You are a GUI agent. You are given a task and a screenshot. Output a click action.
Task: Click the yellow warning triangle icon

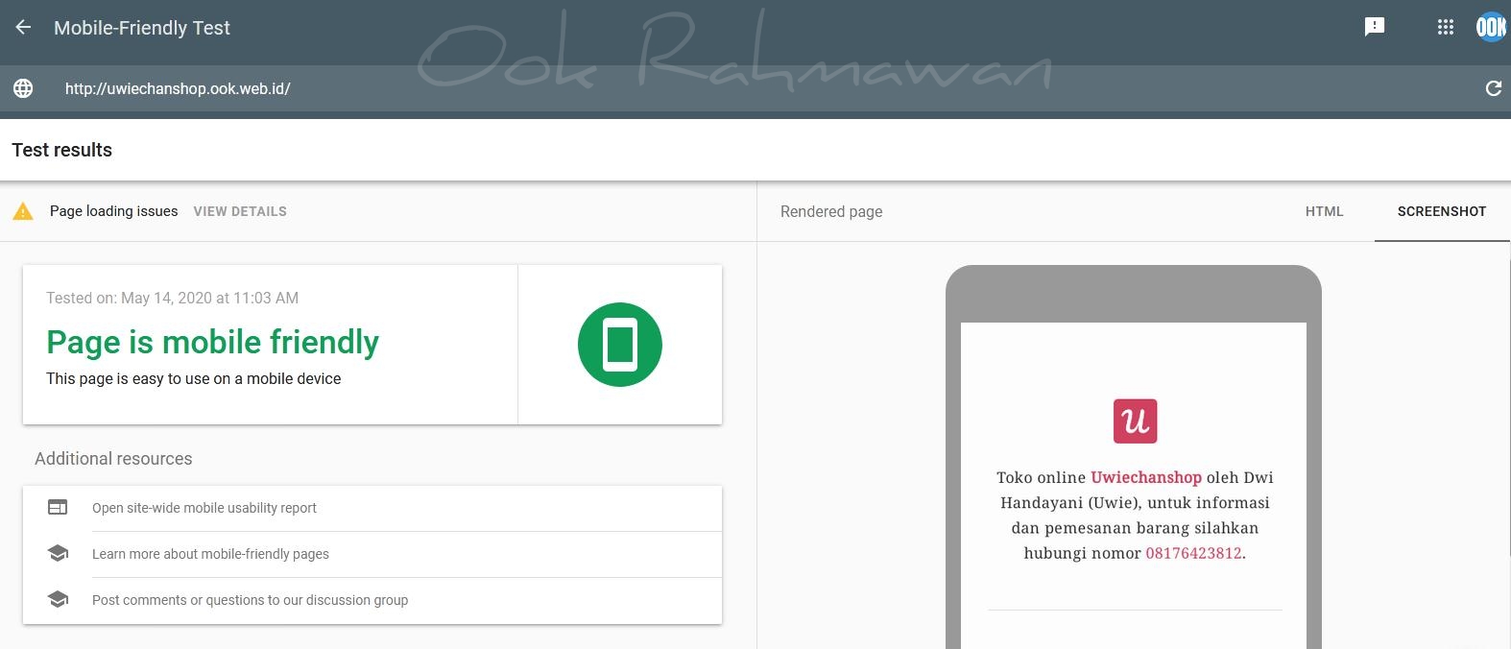(x=23, y=211)
